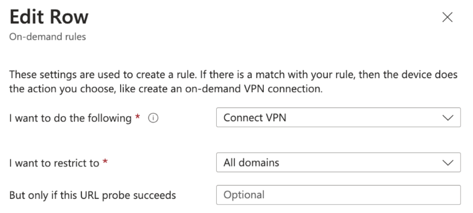This screenshot has height=213, width=473.
Task: Expand the chevron arrow on All domains box
Action: click(x=448, y=163)
